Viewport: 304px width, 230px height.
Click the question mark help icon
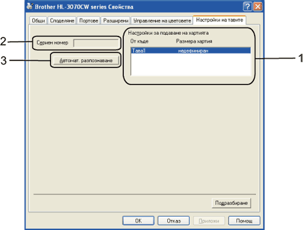point(247,7)
